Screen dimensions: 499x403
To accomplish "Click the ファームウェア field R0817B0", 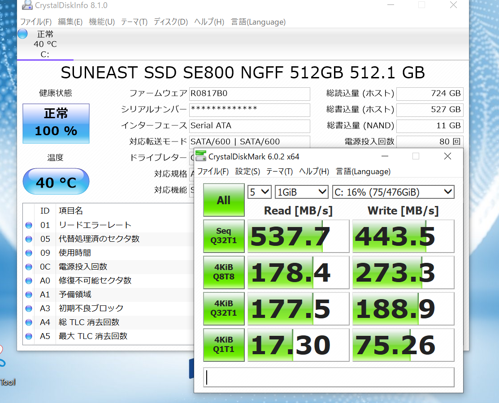I will (249, 94).
